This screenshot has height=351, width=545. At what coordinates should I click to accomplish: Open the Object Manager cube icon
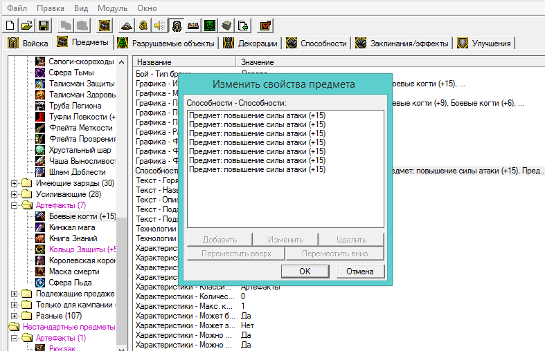[226, 26]
